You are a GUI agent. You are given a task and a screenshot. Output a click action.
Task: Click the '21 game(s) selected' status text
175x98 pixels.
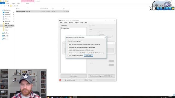[x=70, y=80]
